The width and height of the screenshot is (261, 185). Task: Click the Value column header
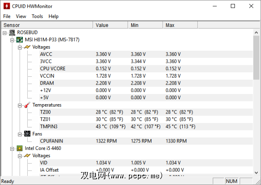[x=111, y=25]
